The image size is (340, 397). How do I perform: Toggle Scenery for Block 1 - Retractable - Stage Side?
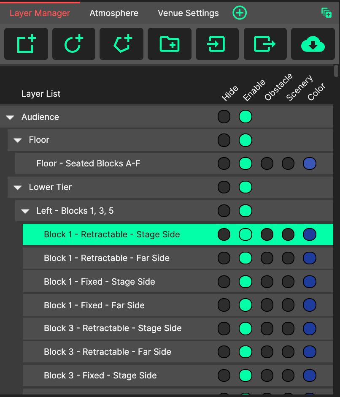288,234
